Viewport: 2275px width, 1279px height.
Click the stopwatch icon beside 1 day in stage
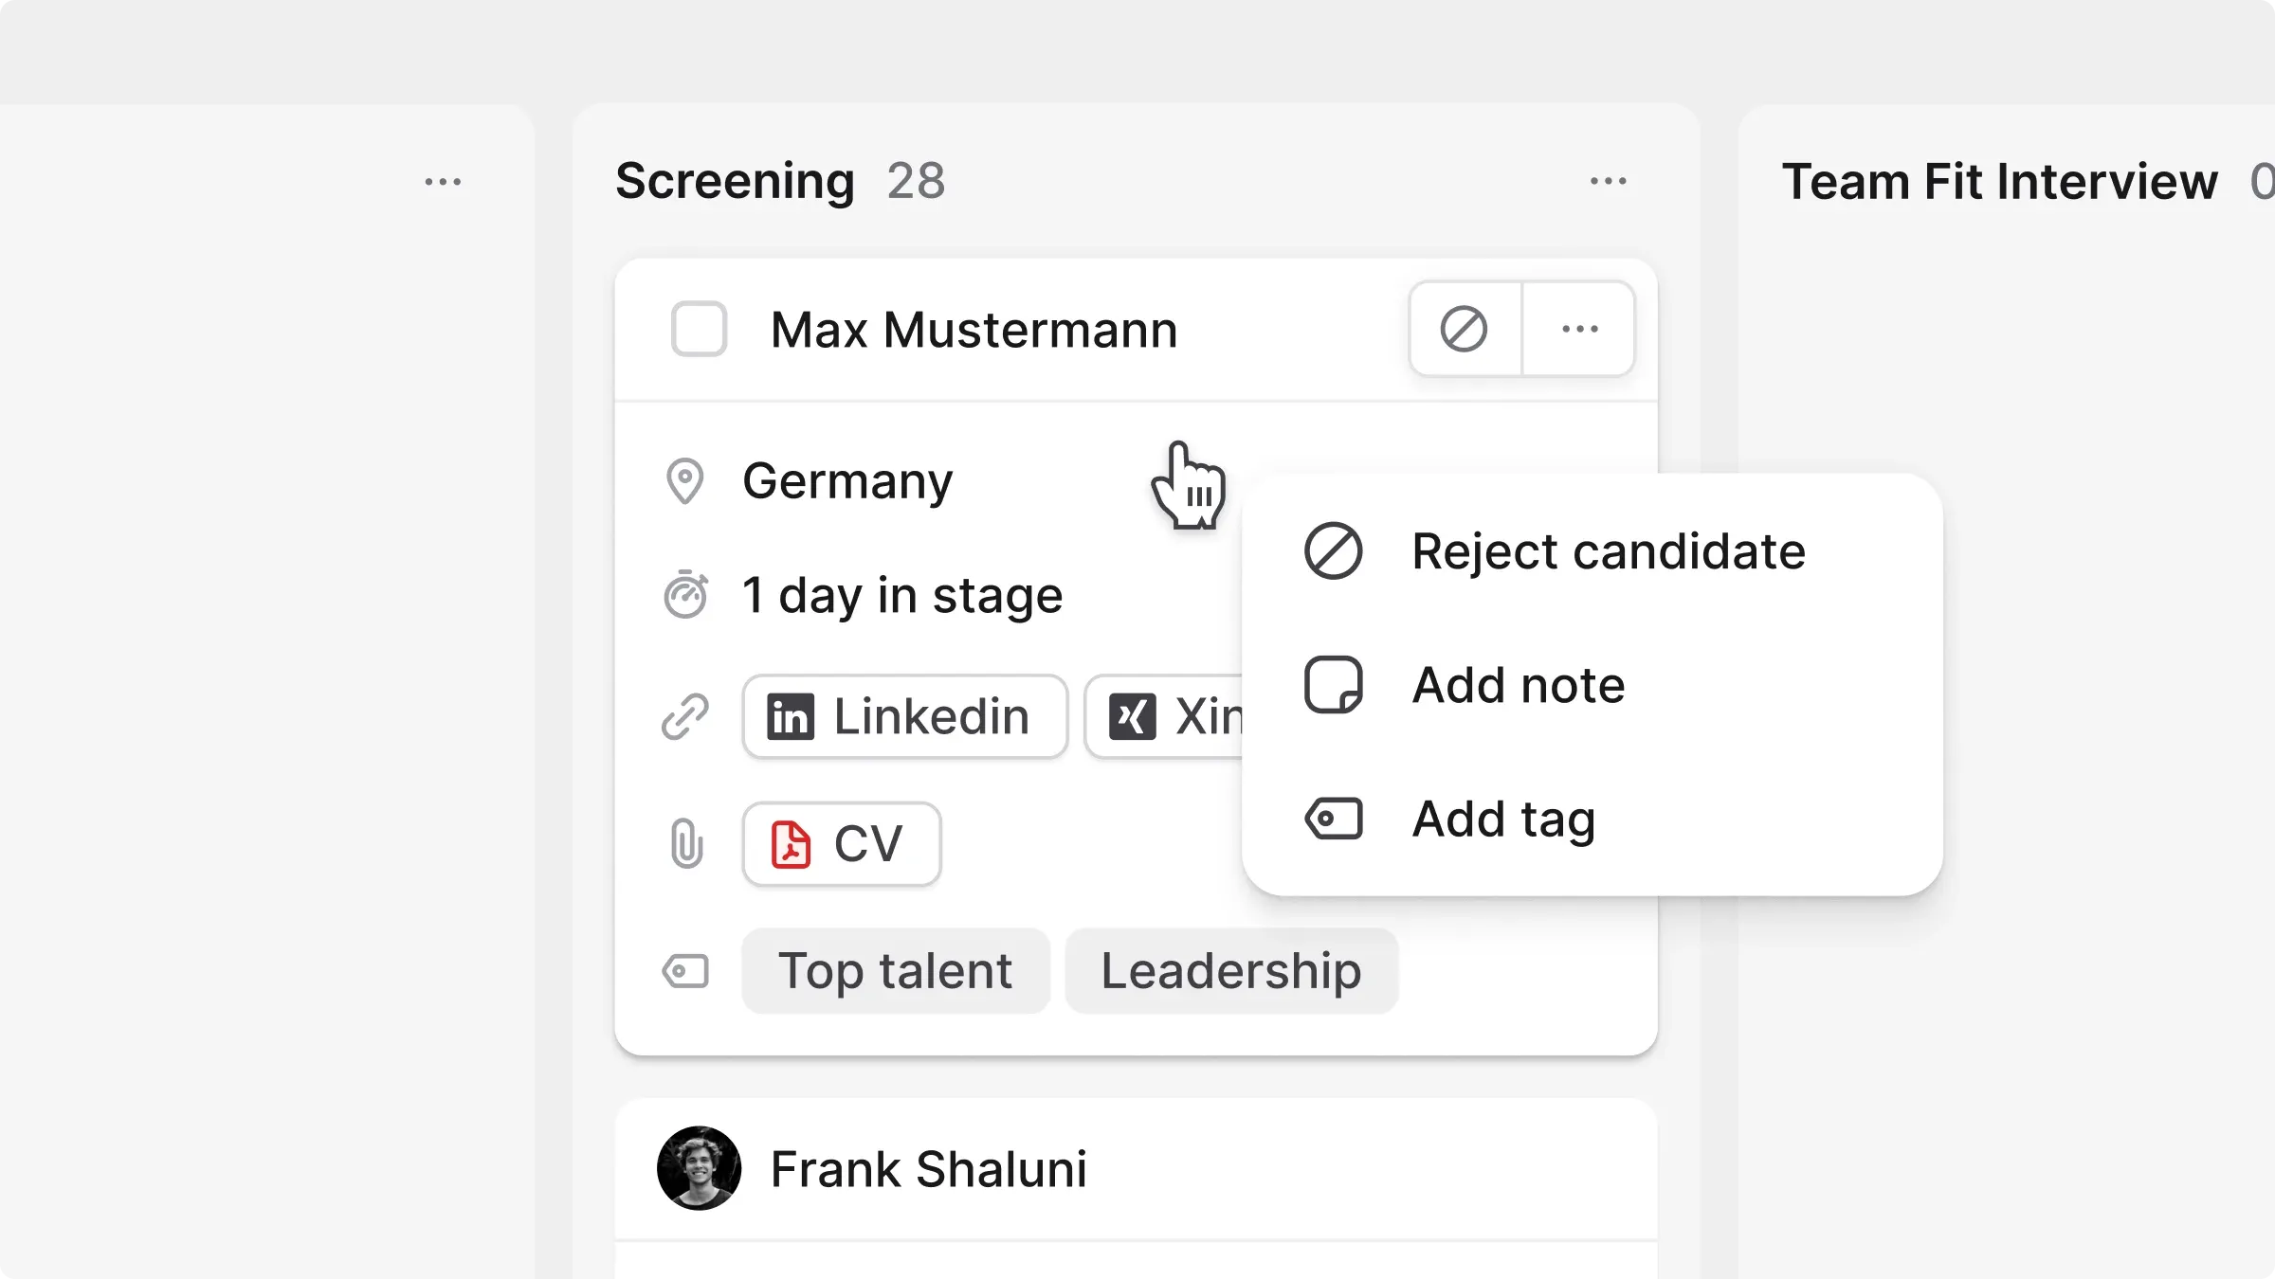pyautogui.click(x=685, y=595)
